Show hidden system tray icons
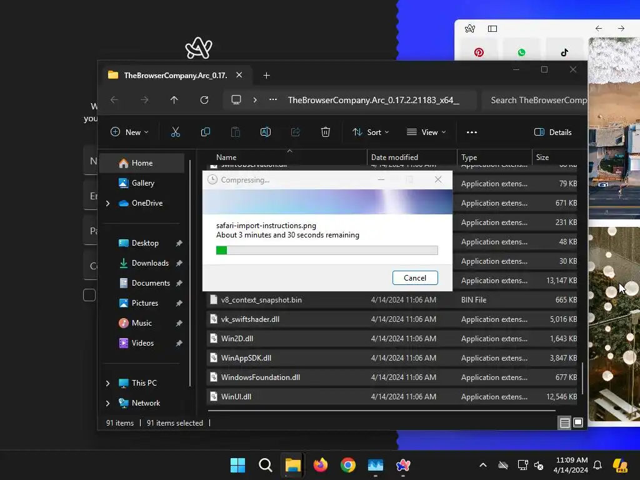This screenshot has height=480, width=640. point(483,465)
